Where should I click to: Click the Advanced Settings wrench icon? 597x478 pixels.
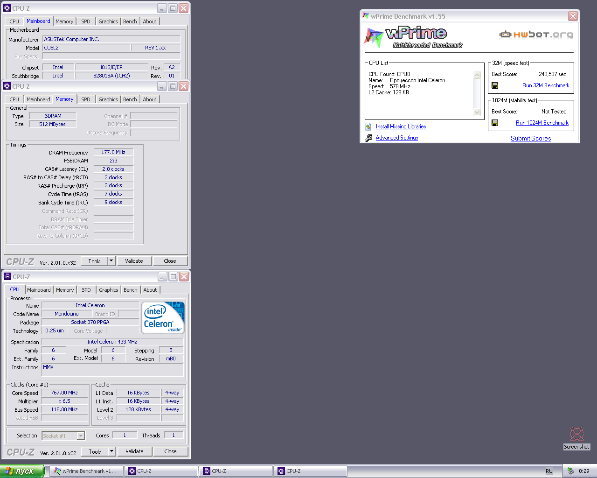[368, 138]
